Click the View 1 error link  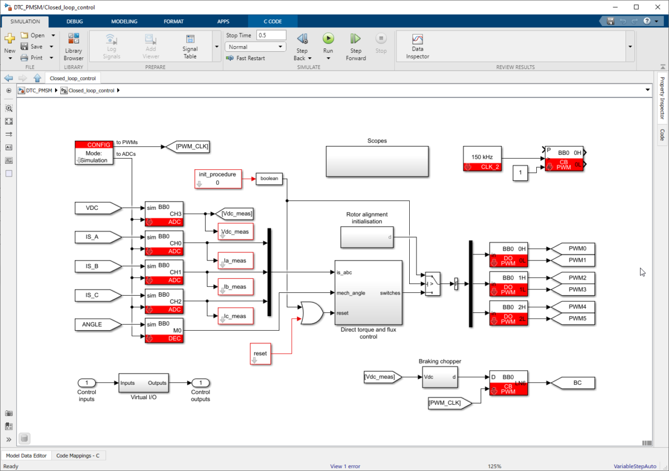[345, 466]
